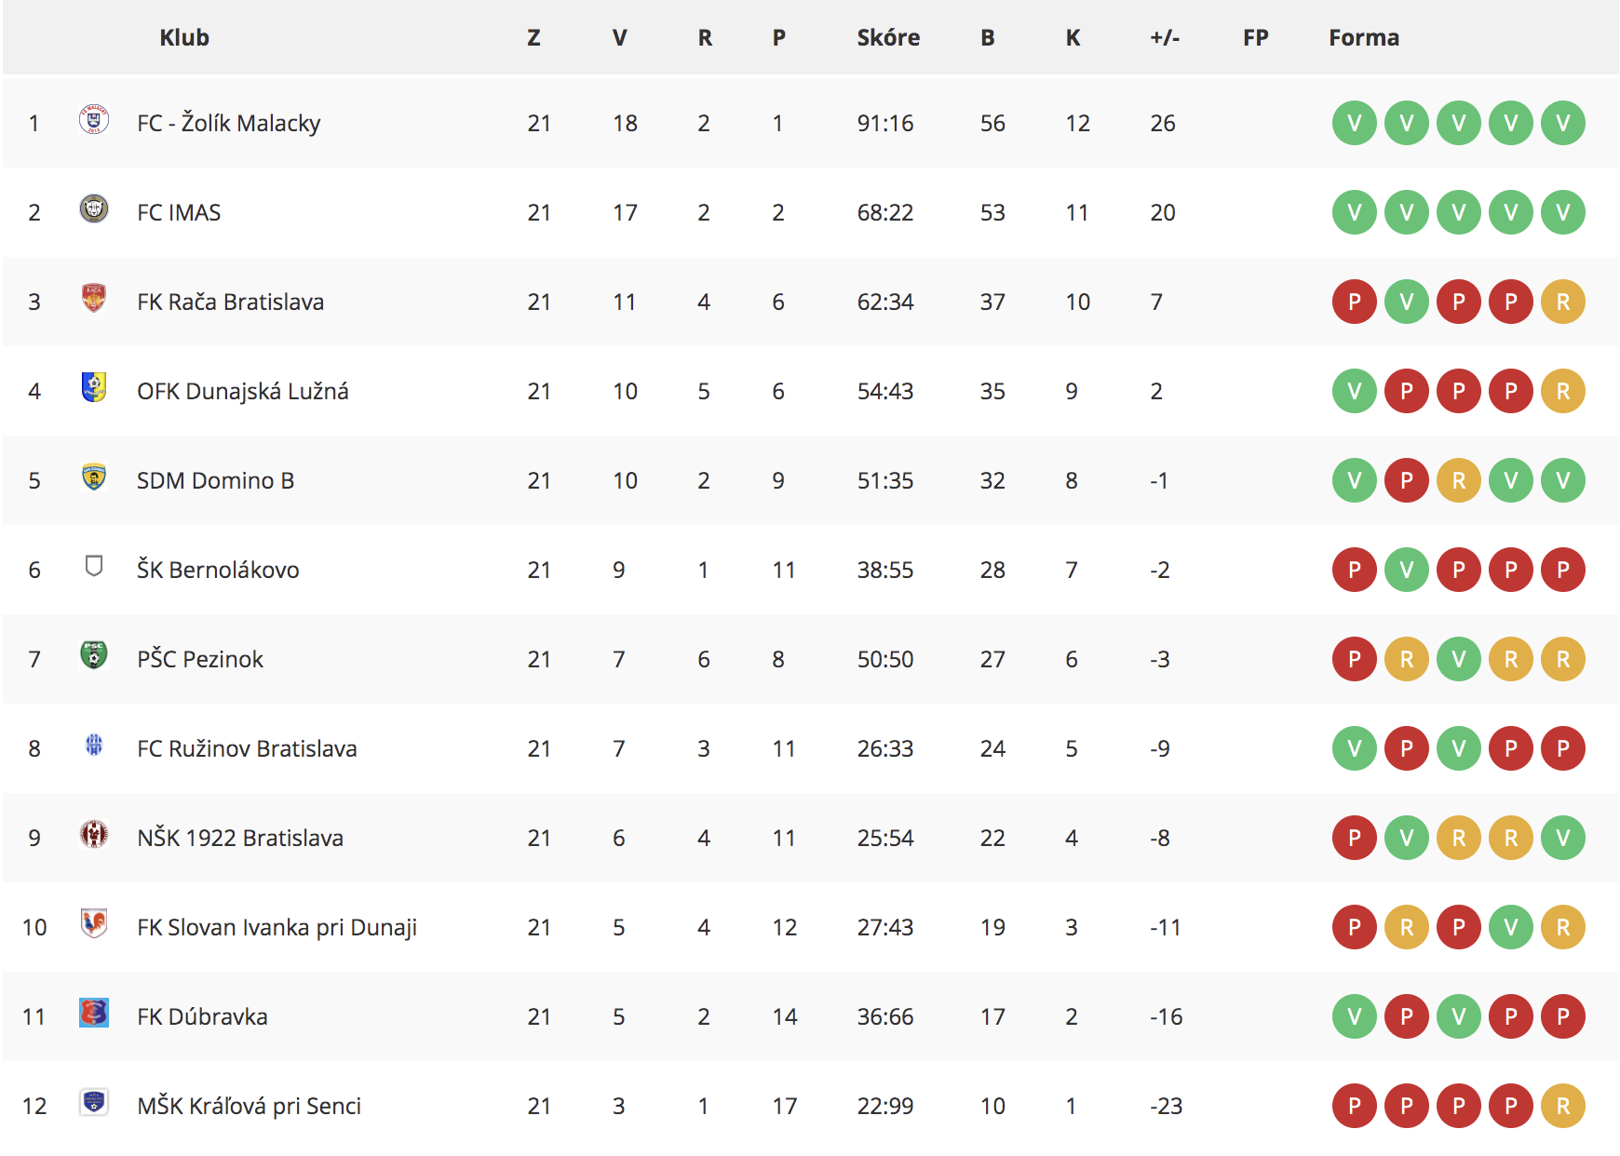Open the FC Ružinov Bratislava team link
Screen dimensions: 1620x1156
pos(247,748)
